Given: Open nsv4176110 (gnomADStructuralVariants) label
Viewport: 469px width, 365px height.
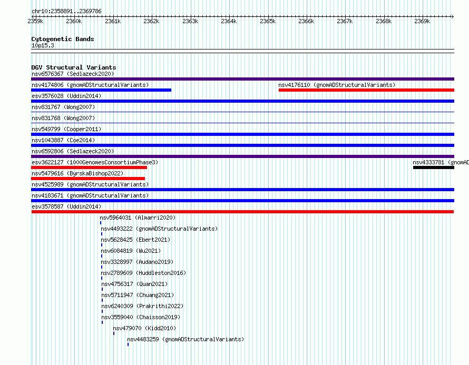Looking at the screenshot, I should coord(337,85).
